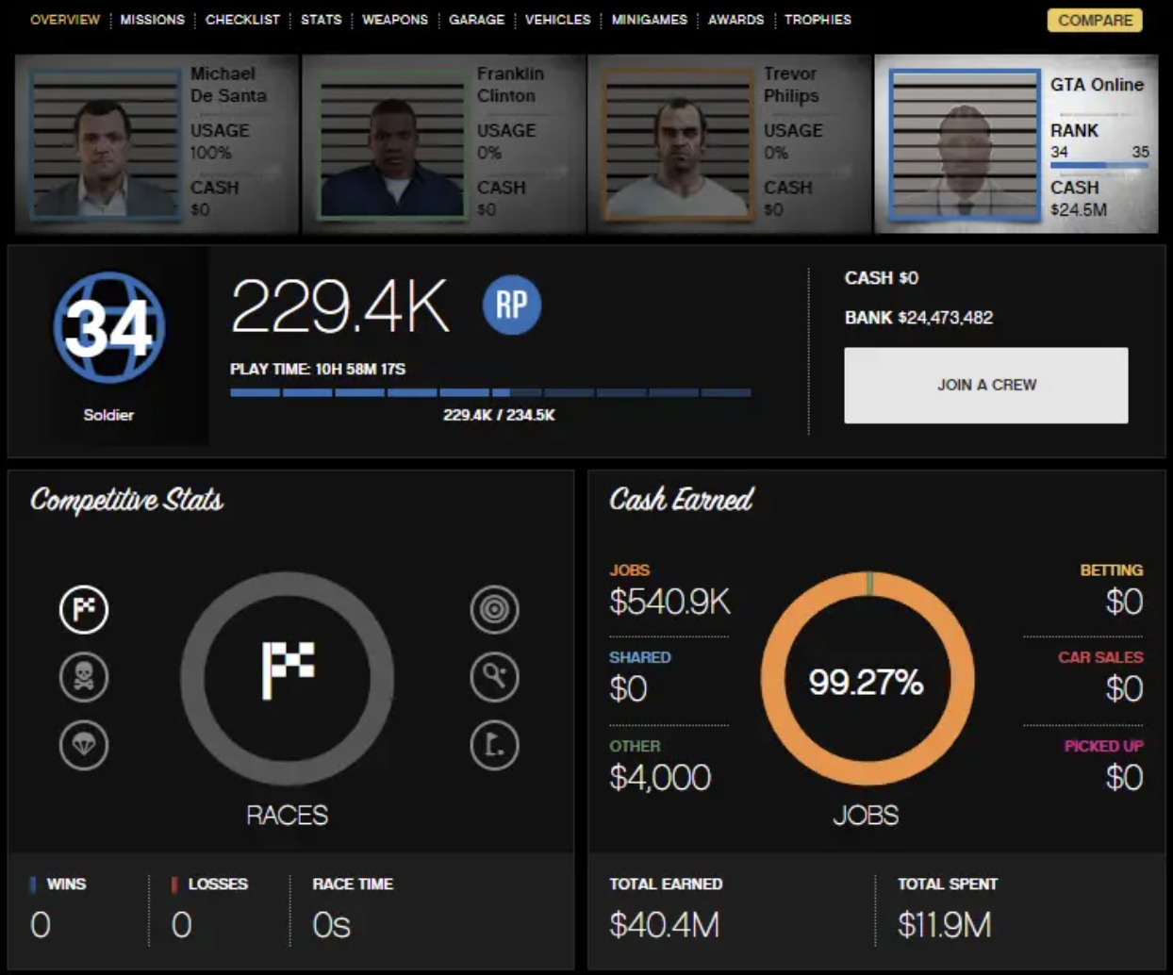1173x975 pixels.
Task: Open the Missions tab
Action: 152,19
